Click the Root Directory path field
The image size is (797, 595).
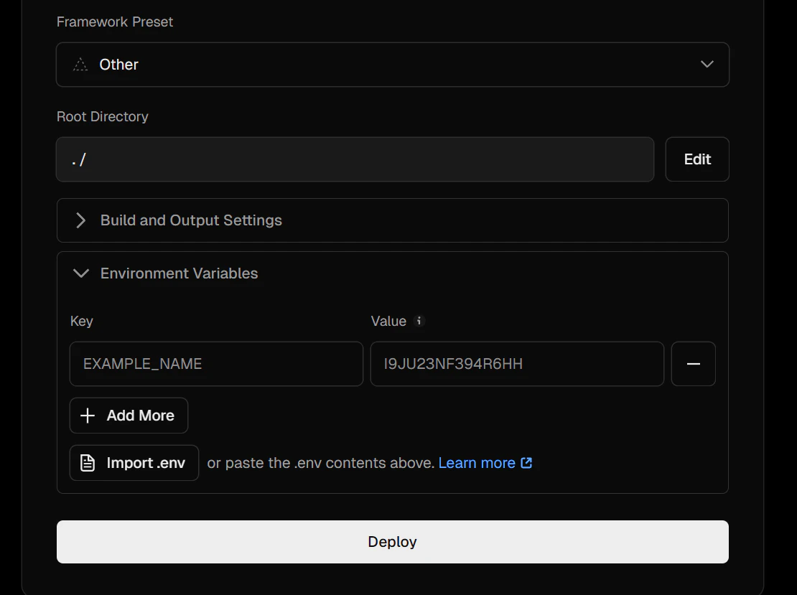pos(355,159)
